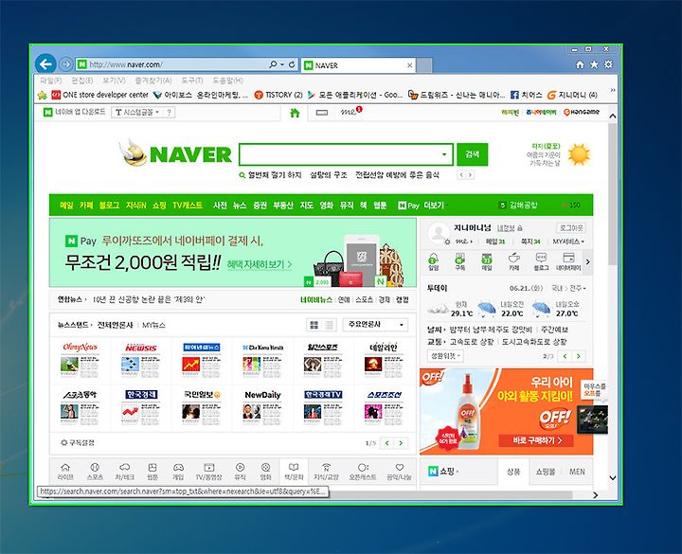Open the 블로그 icon in profile shortcuts

tap(541, 261)
